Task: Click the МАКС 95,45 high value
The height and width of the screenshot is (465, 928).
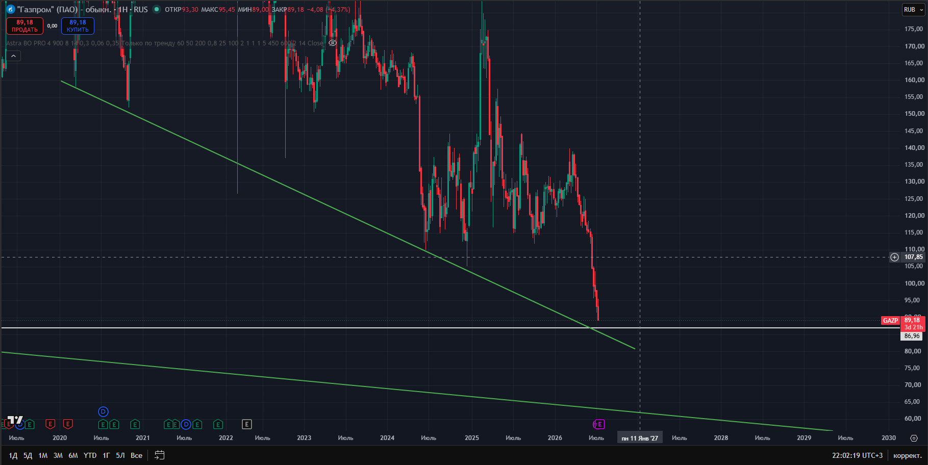Action: [218, 10]
